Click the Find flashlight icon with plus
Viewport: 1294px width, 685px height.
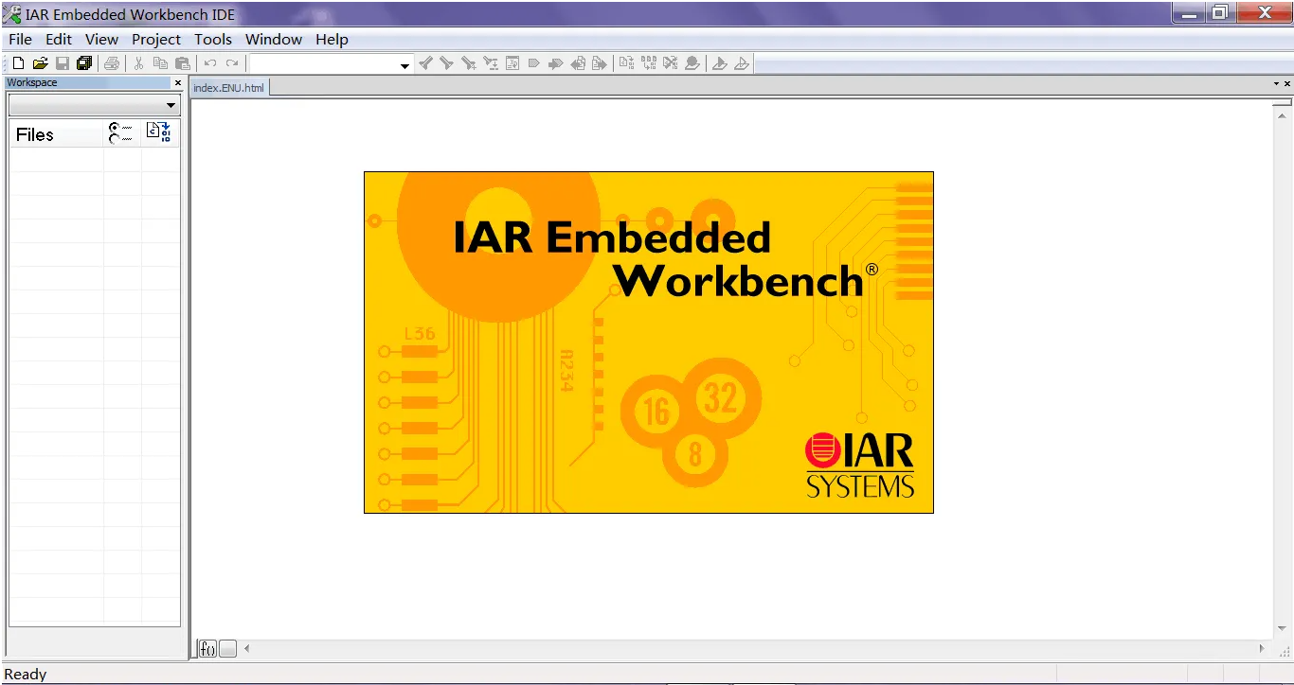[x=469, y=63]
